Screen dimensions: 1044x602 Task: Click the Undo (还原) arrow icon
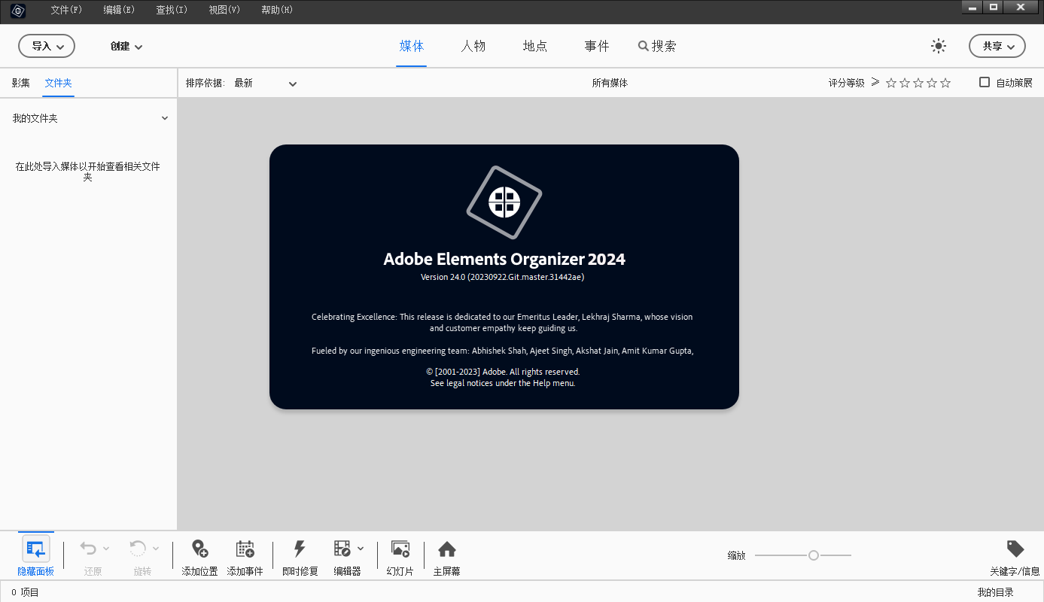(88, 549)
